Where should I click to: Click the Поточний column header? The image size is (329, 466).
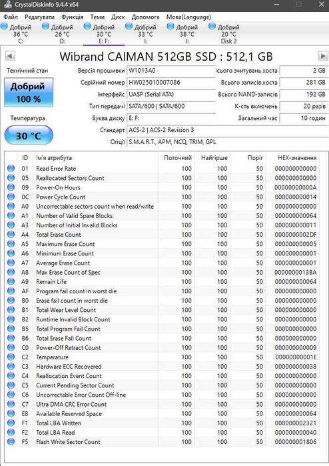178,158
